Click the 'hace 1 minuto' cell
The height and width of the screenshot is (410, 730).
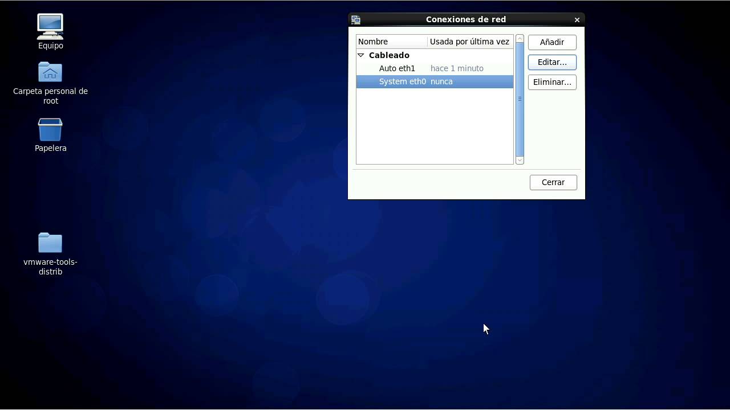coord(457,68)
